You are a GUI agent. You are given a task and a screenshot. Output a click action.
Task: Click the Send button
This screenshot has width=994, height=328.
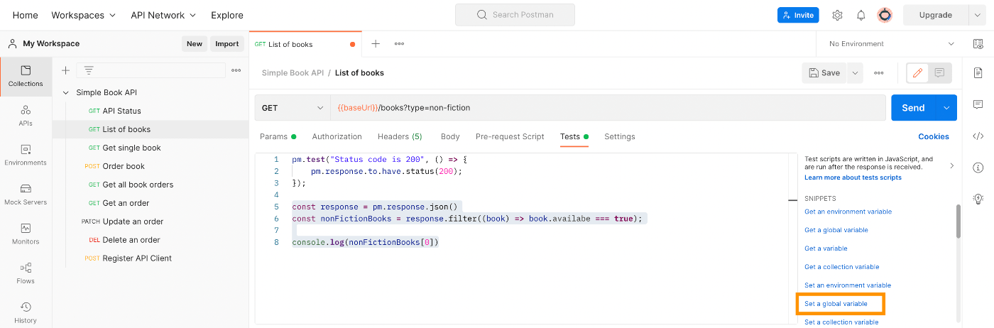pos(914,108)
